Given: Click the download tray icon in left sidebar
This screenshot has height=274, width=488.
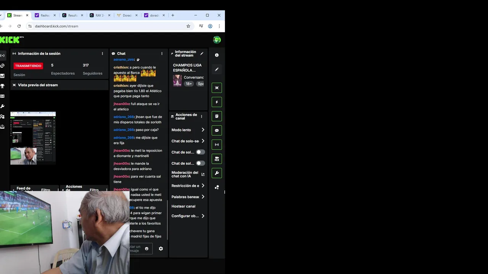Looking at the screenshot, I should tap(2, 127).
